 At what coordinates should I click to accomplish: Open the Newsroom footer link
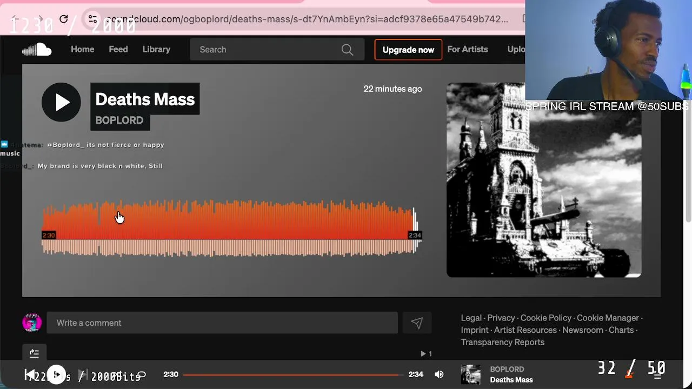(583, 330)
